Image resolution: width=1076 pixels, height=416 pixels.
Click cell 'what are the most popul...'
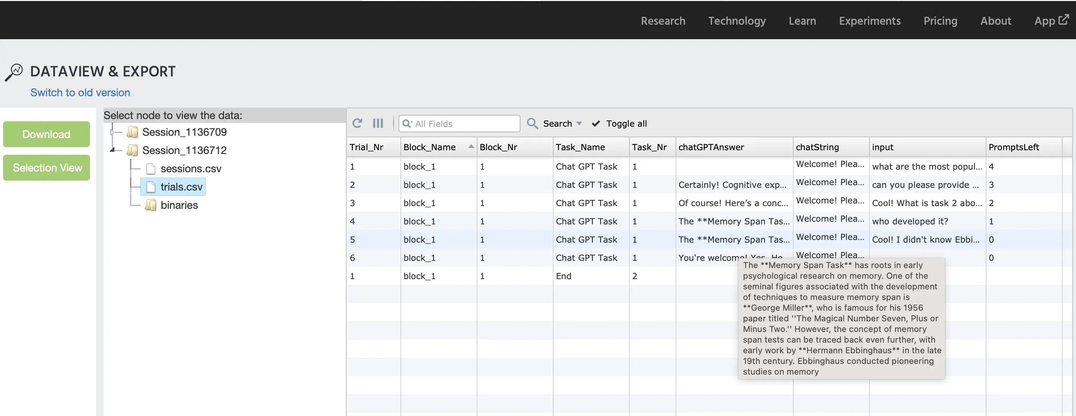[927, 166]
